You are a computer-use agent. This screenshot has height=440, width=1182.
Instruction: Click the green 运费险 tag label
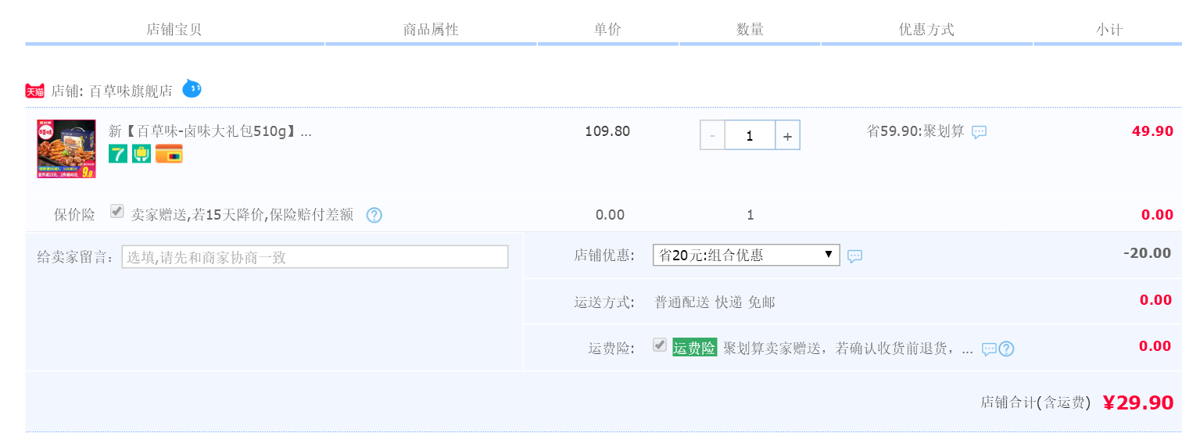point(695,348)
